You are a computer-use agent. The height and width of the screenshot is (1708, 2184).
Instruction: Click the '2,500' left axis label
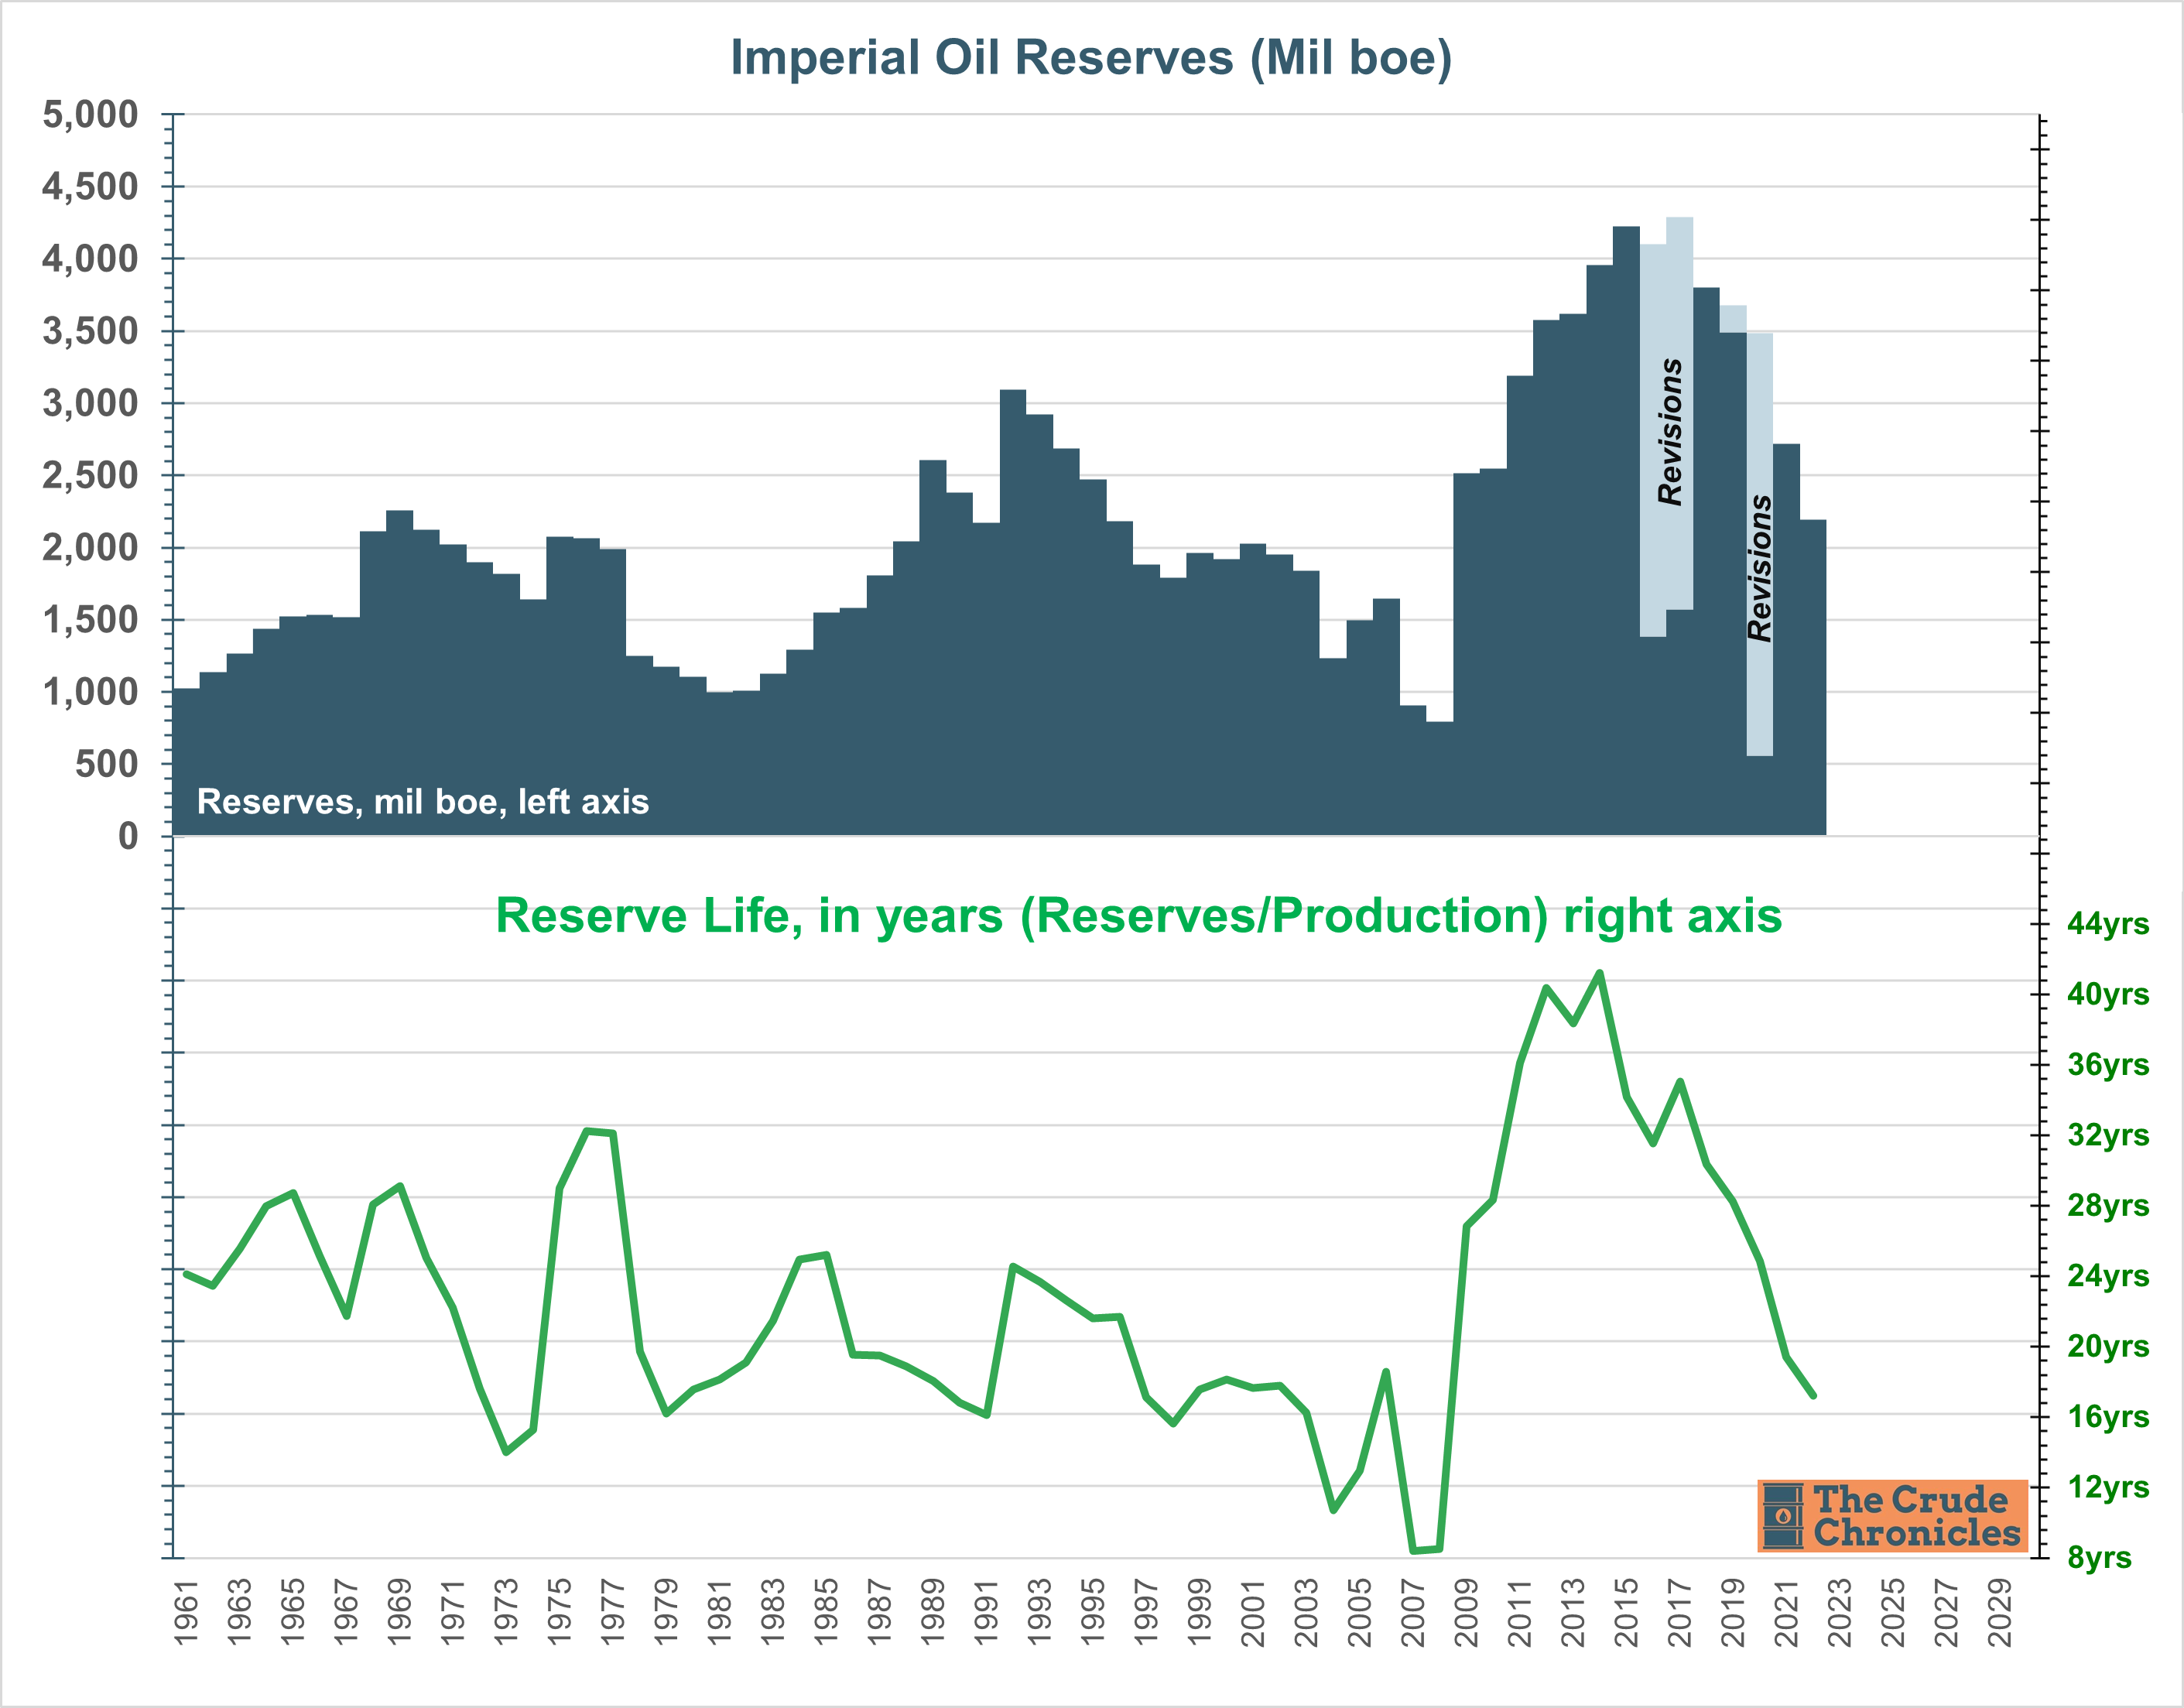click(90, 476)
